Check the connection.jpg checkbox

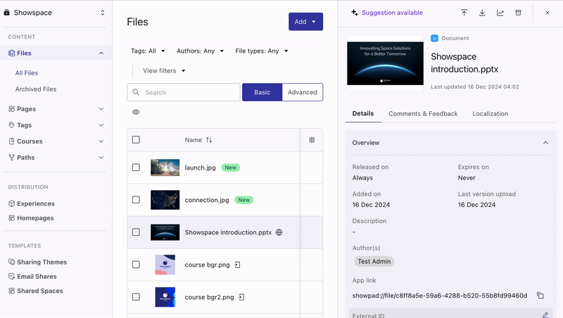click(136, 200)
